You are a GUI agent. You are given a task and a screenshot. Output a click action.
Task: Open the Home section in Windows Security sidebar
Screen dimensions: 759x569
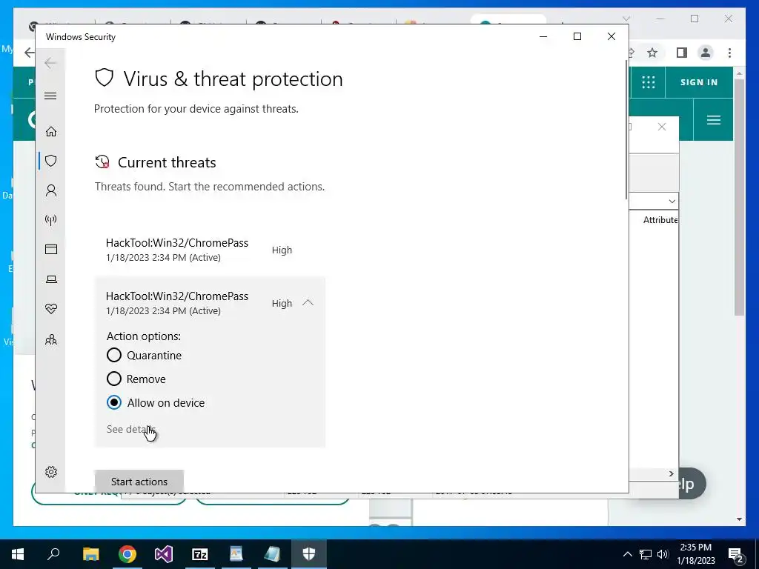click(x=51, y=132)
